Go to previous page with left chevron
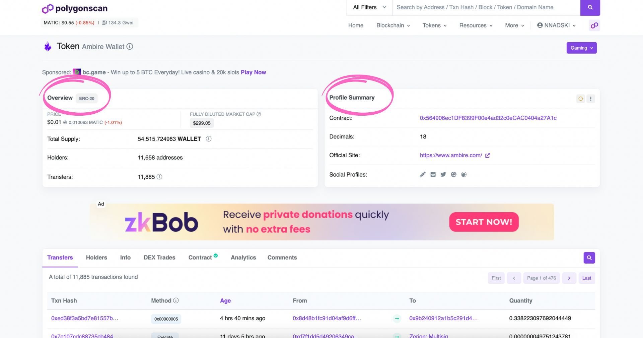Image resolution: width=643 pixels, height=338 pixels. (514, 278)
